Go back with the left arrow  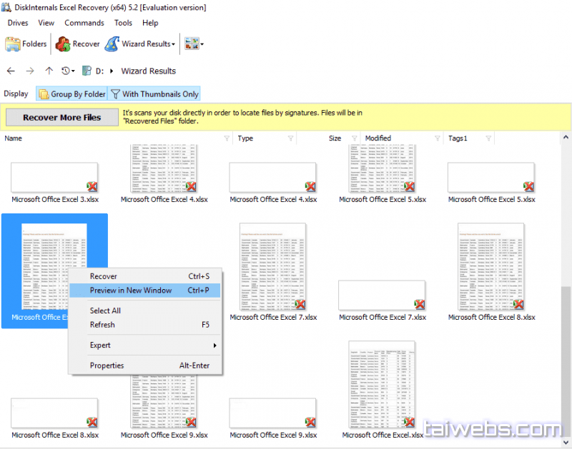pos(11,71)
